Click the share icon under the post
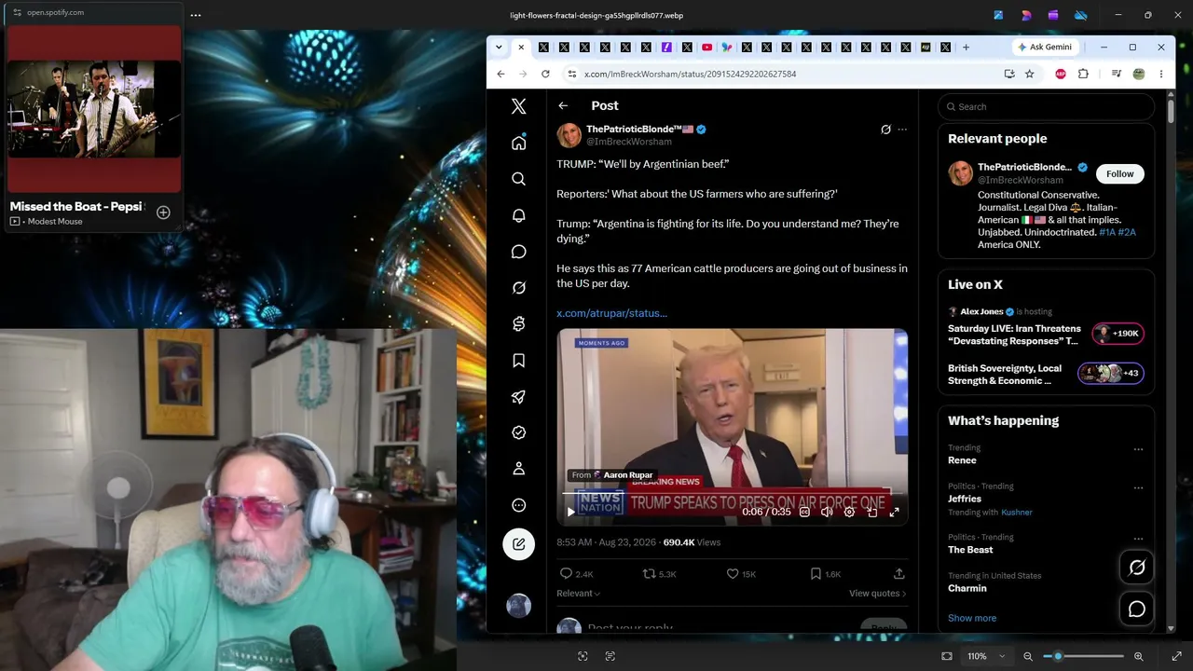Image resolution: width=1193 pixels, height=671 pixels. (x=899, y=574)
